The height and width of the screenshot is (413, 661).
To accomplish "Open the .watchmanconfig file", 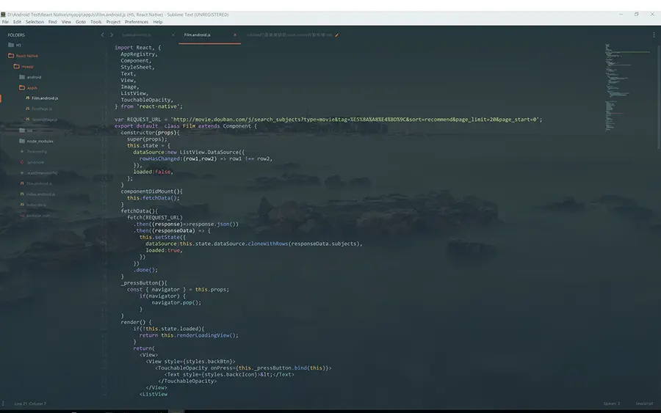I will click(39, 173).
